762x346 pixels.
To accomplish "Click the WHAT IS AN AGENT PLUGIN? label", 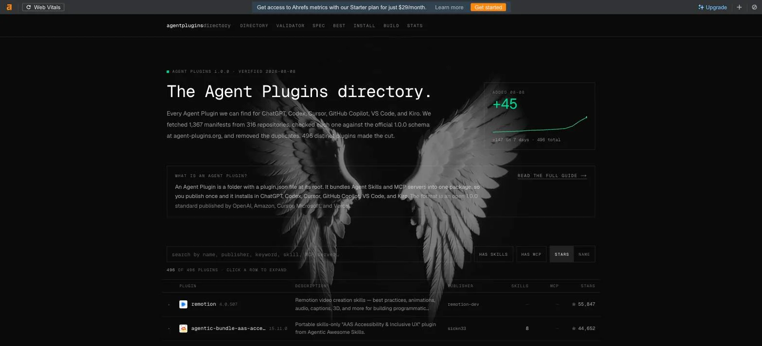I will 211,176.
